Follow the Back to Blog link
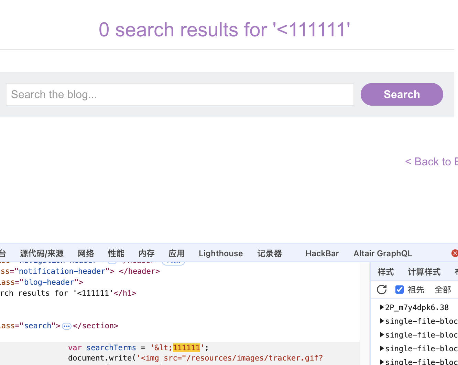 point(431,162)
